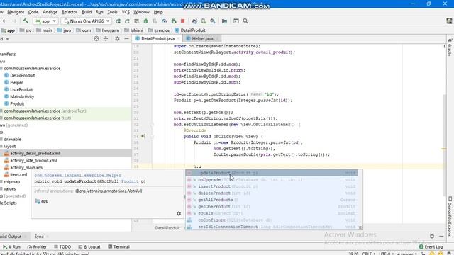The height and width of the screenshot is (255, 454).
Task: Click the override gutter icon at line 34
Action: (143, 136)
